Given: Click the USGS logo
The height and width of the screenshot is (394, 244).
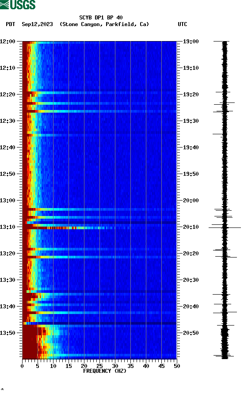Looking at the screenshot, I should pyautogui.click(x=18, y=4).
